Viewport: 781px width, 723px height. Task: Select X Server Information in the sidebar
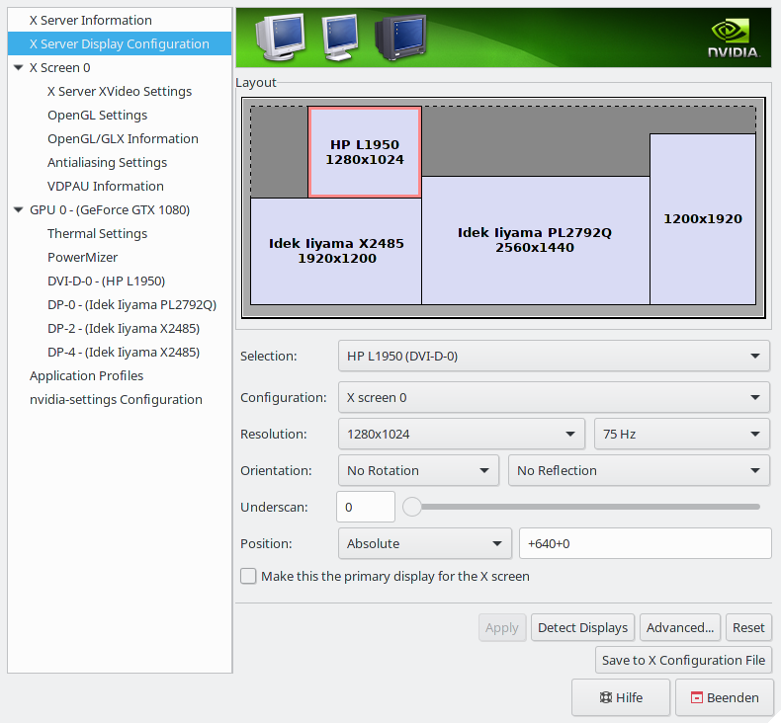pyautogui.click(x=120, y=21)
